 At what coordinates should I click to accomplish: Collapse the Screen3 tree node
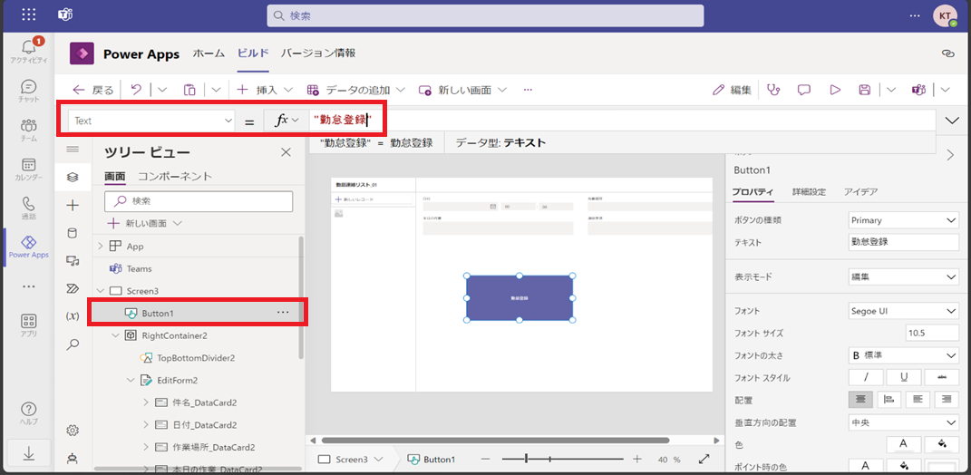coord(101,290)
